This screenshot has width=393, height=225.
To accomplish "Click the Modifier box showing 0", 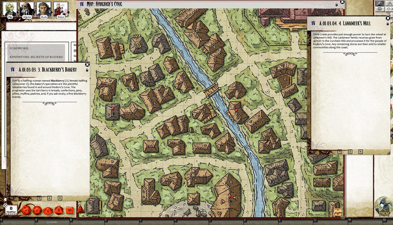I will pyautogui.click(x=11, y=209).
